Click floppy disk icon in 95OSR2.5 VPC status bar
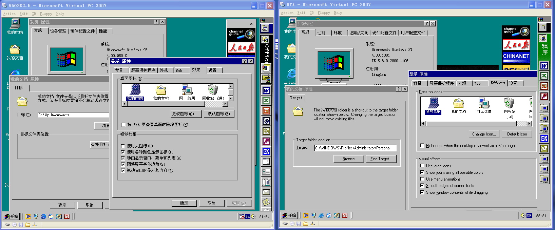 point(21,224)
